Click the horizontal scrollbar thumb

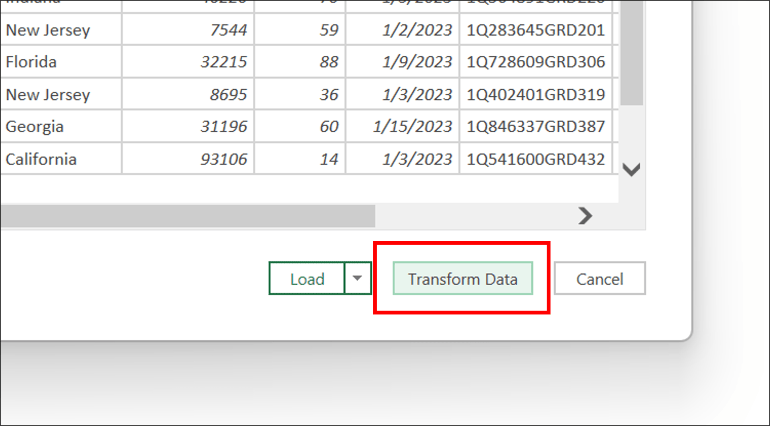188,216
